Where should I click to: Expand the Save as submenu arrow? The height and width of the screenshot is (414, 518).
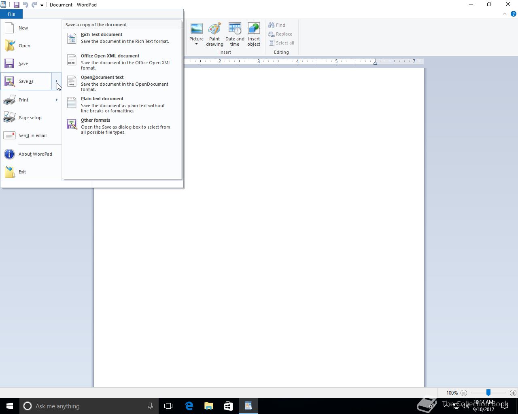[56, 81]
